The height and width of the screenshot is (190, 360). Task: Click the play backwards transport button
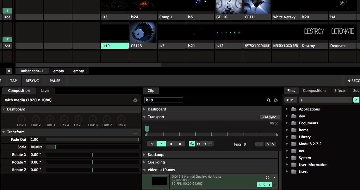click(x=152, y=144)
